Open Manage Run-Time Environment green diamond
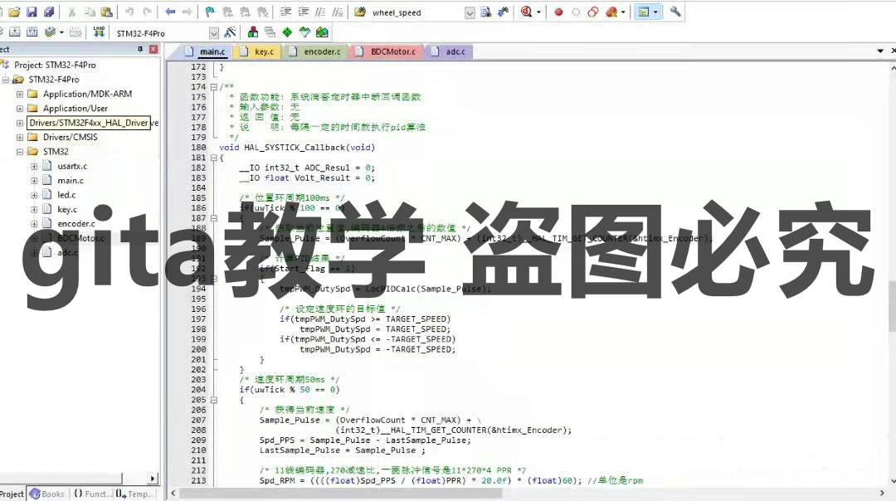The width and height of the screenshot is (896, 501). (x=287, y=32)
